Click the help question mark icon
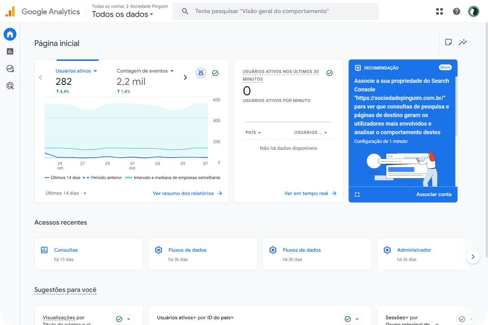This screenshot has width=488, height=325. [x=457, y=11]
